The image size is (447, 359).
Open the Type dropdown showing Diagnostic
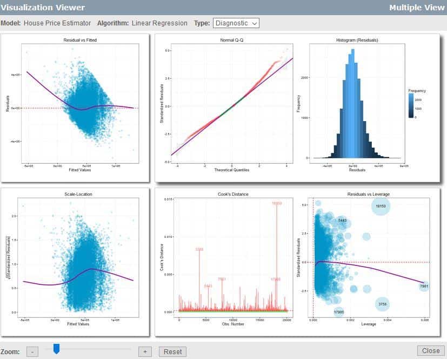(x=236, y=23)
